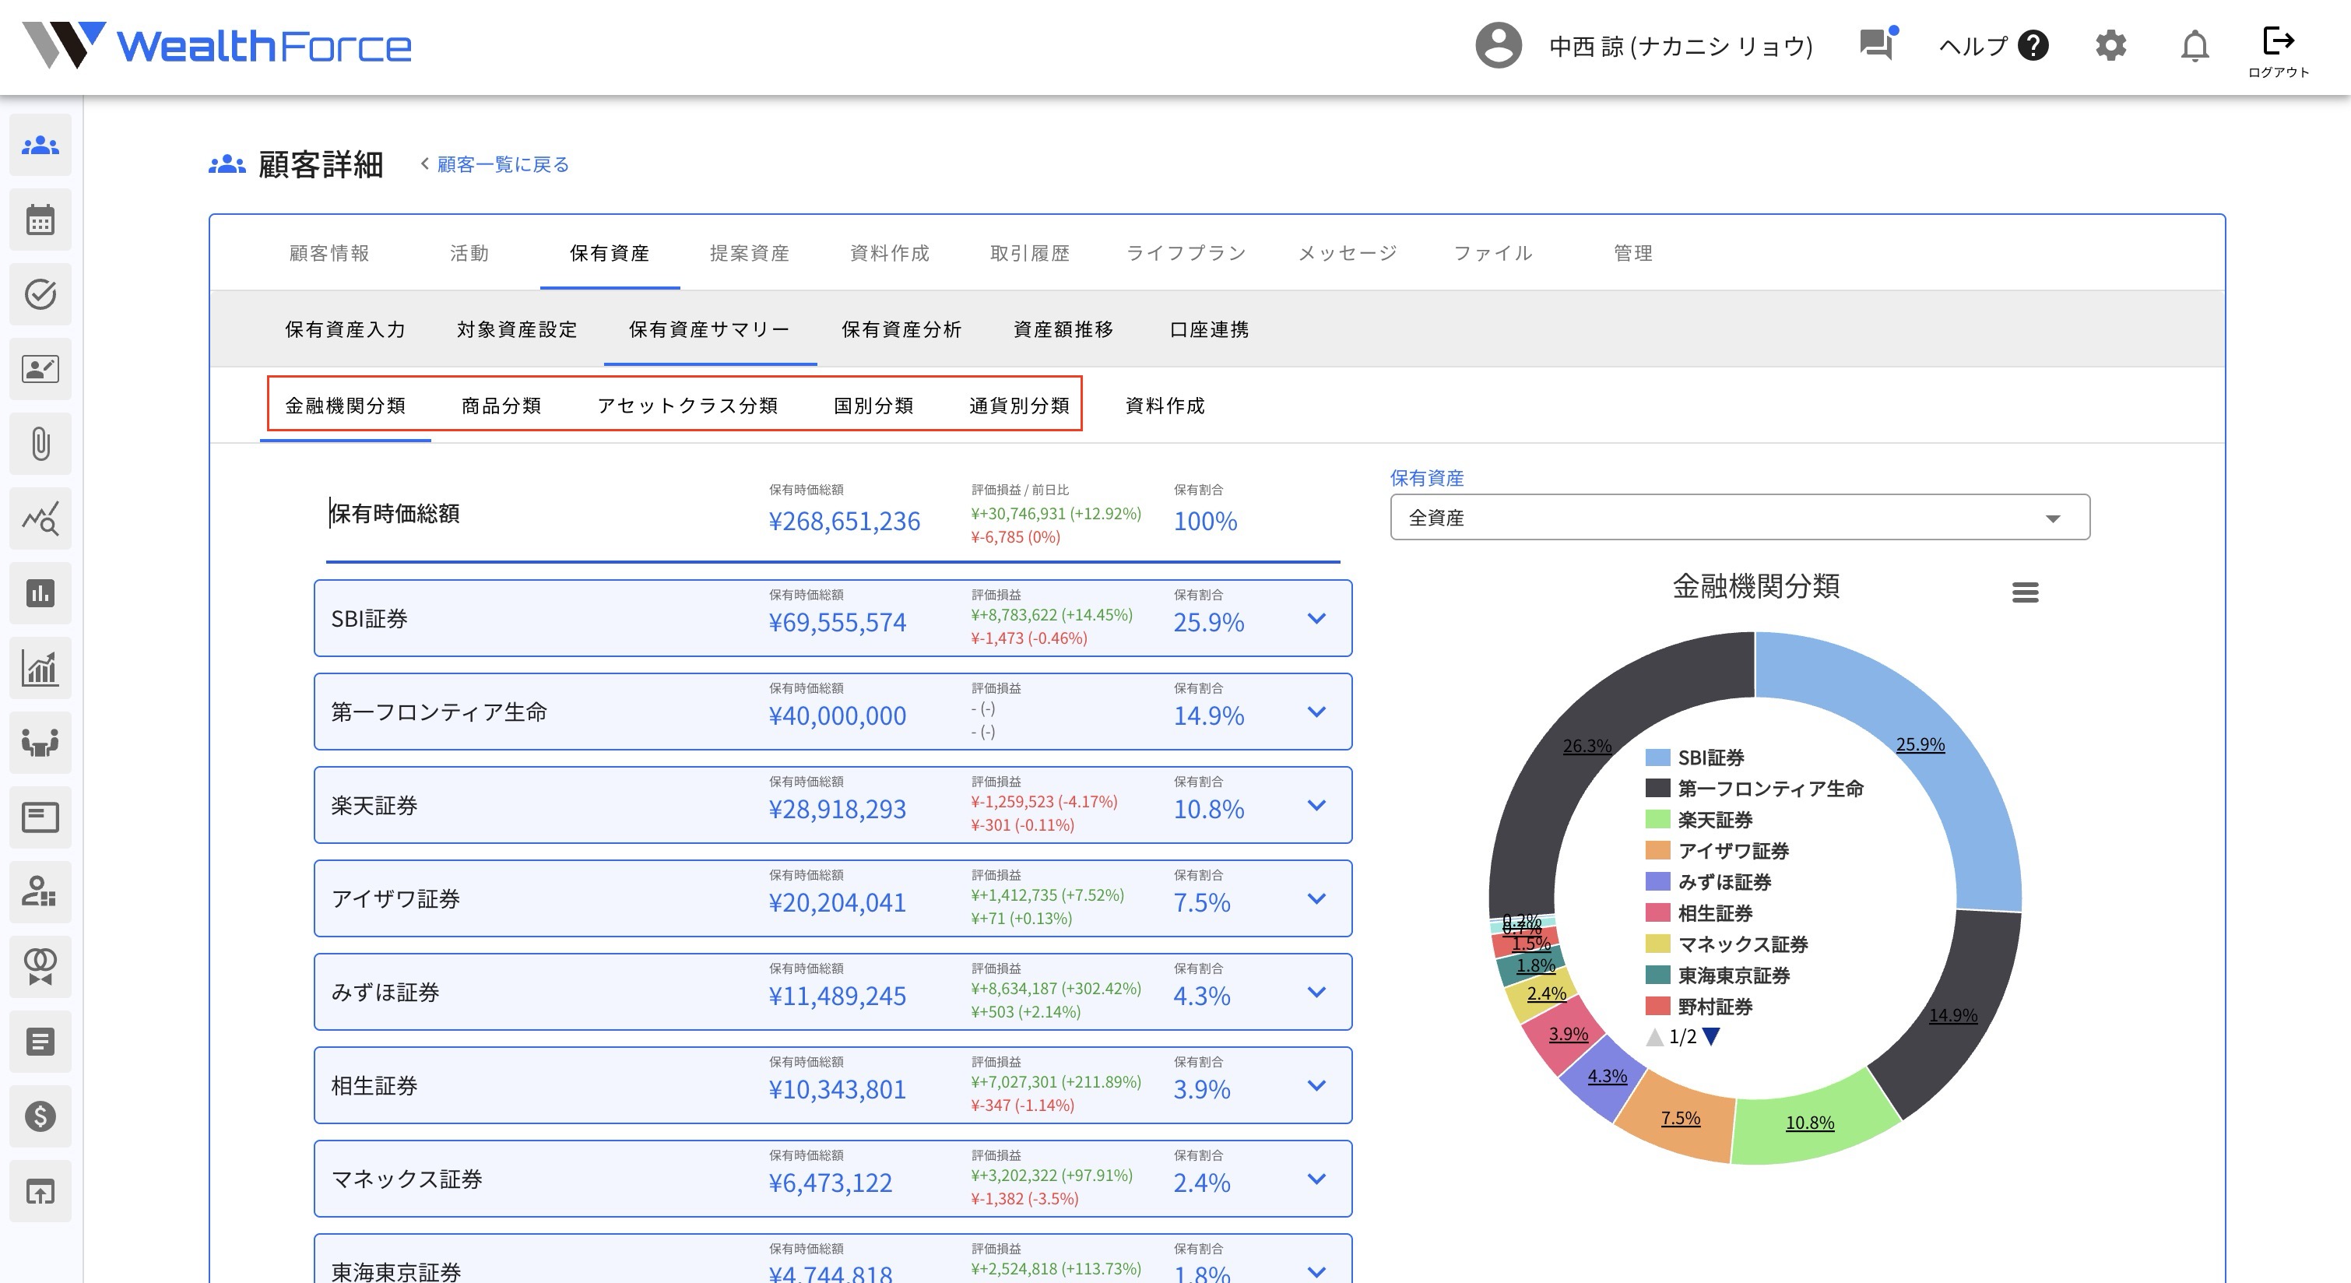Expand the 楽天証券 row chevron
This screenshot has height=1283, width=2351.
[1316, 805]
